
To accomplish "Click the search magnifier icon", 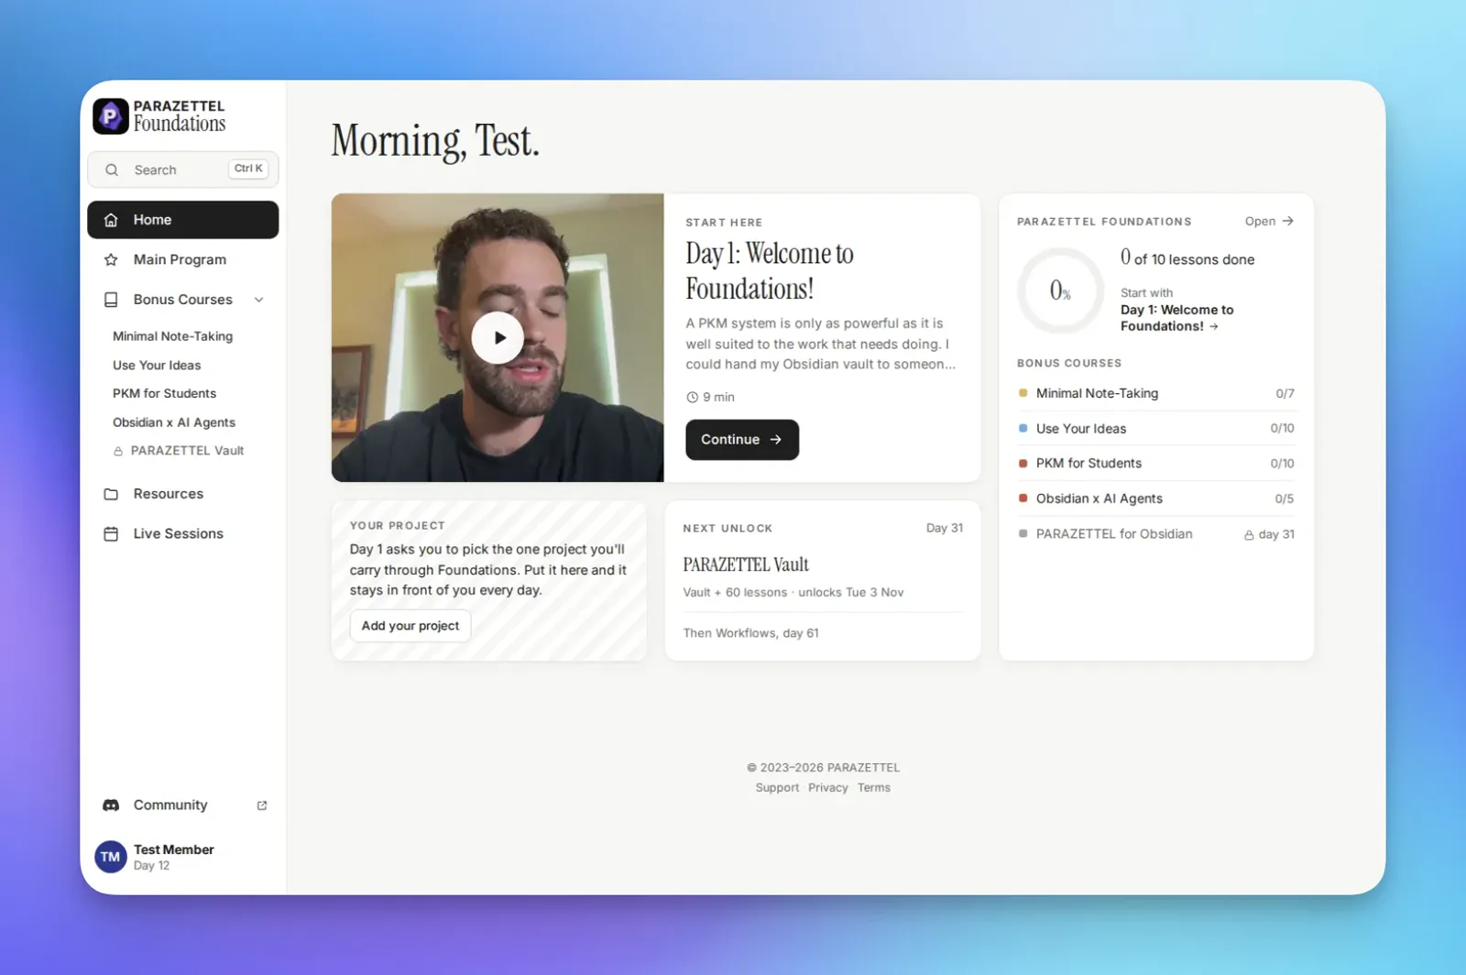I will pyautogui.click(x=112, y=170).
